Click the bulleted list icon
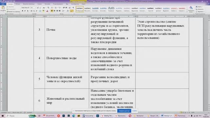The height and width of the screenshot is (118, 210). pos(52,8)
